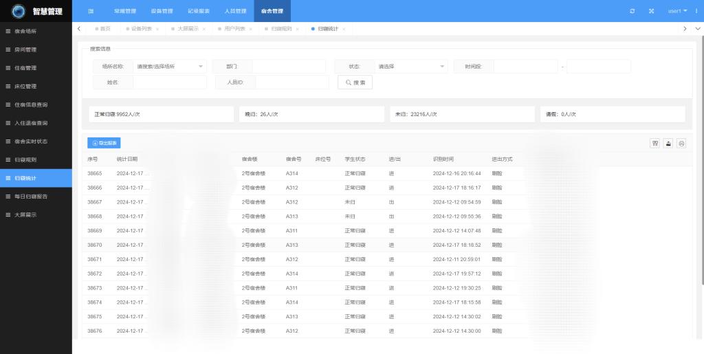Toggle fullscreen with the expand icon
This screenshot has width=704, height=354.
[651, 11]
